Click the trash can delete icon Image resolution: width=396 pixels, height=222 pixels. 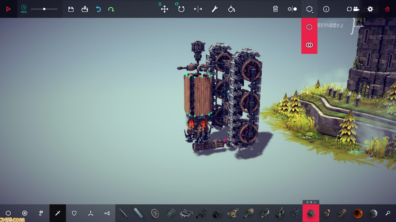pyautogui.click(x=275, y=9)
